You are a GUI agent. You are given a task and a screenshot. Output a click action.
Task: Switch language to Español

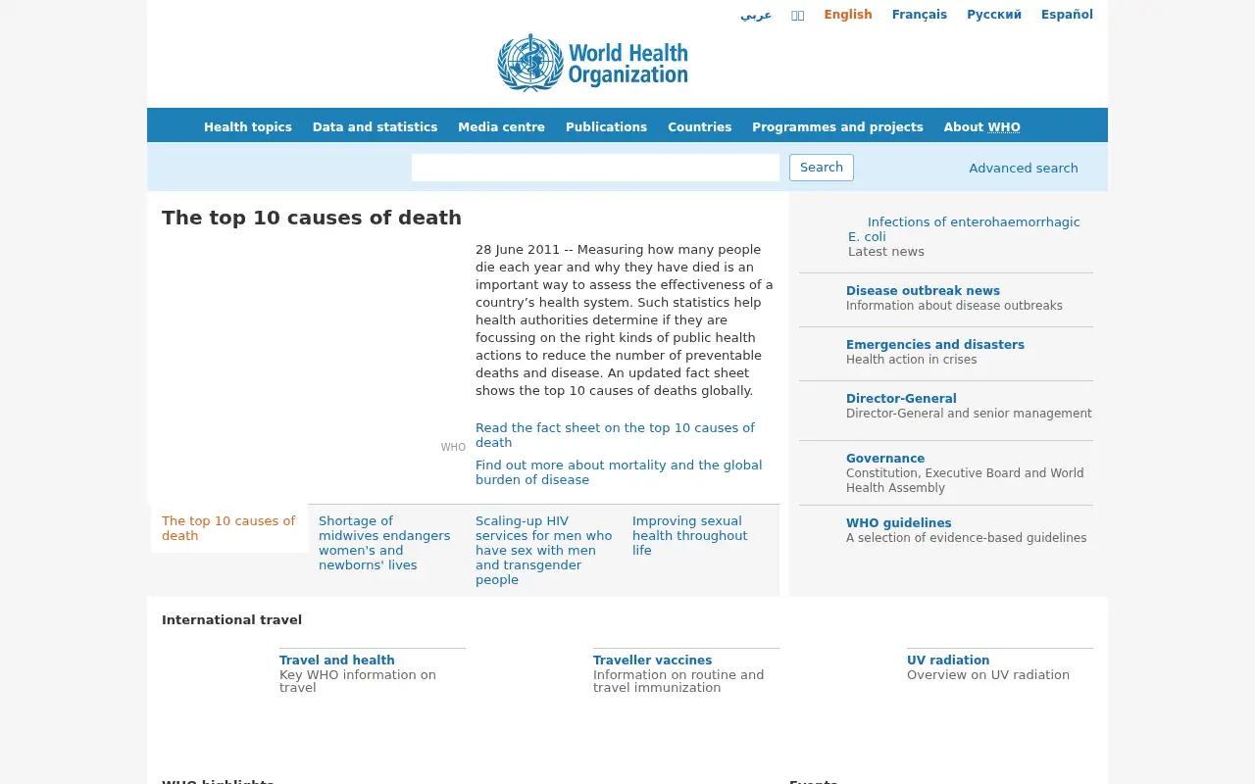tap(1067, 15)
